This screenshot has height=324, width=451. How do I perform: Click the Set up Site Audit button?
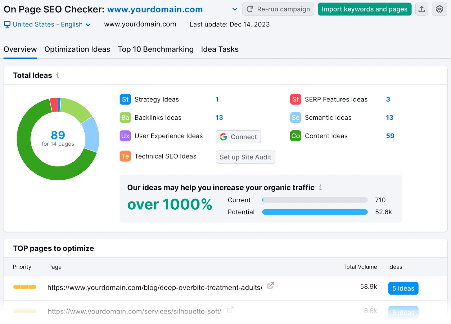coord(245,157)
